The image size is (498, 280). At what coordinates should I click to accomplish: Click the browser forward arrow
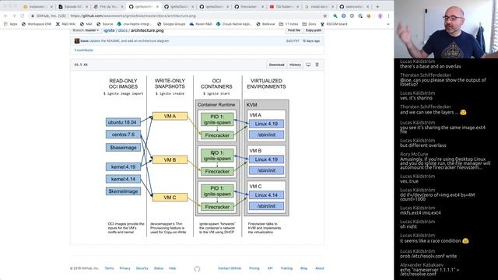(x=14, y=16)
